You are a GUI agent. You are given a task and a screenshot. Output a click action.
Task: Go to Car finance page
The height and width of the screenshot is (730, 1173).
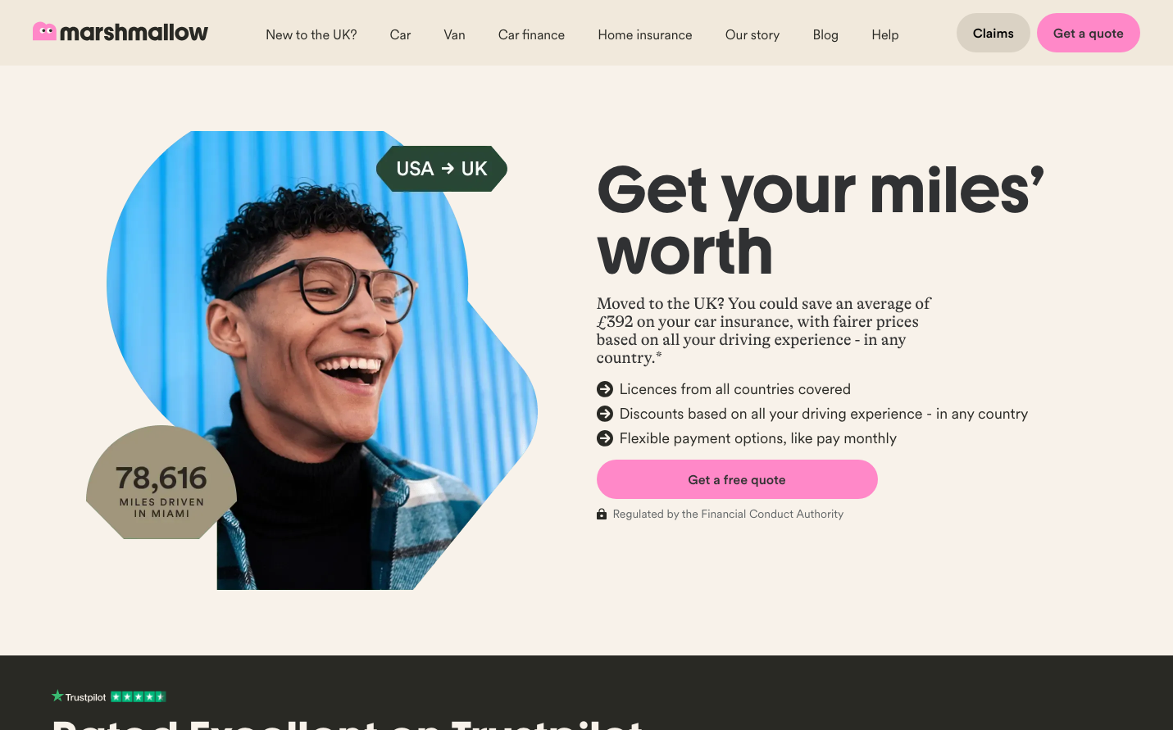point(531,34)
